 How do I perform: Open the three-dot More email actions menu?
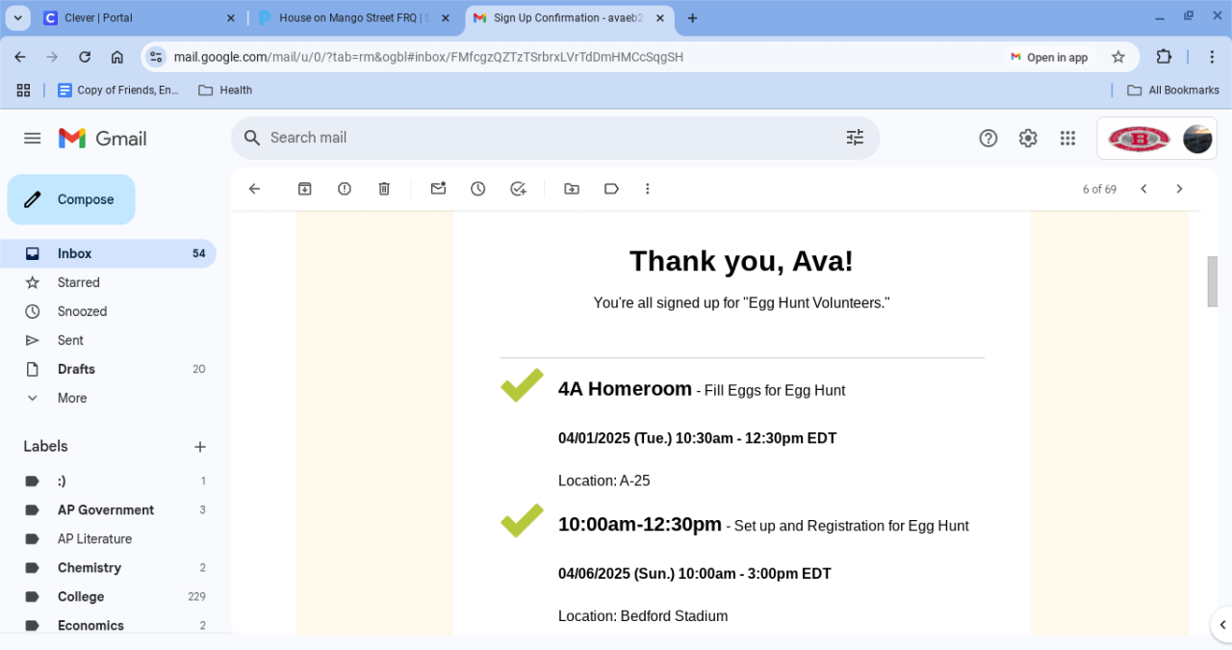(648, 189)
